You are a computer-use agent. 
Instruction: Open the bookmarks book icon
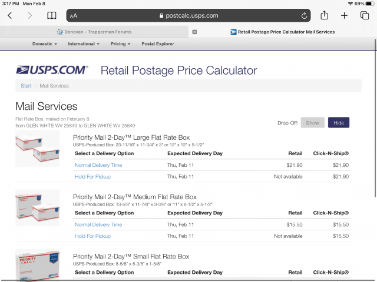pyautogui.click(x=52, y=16)
